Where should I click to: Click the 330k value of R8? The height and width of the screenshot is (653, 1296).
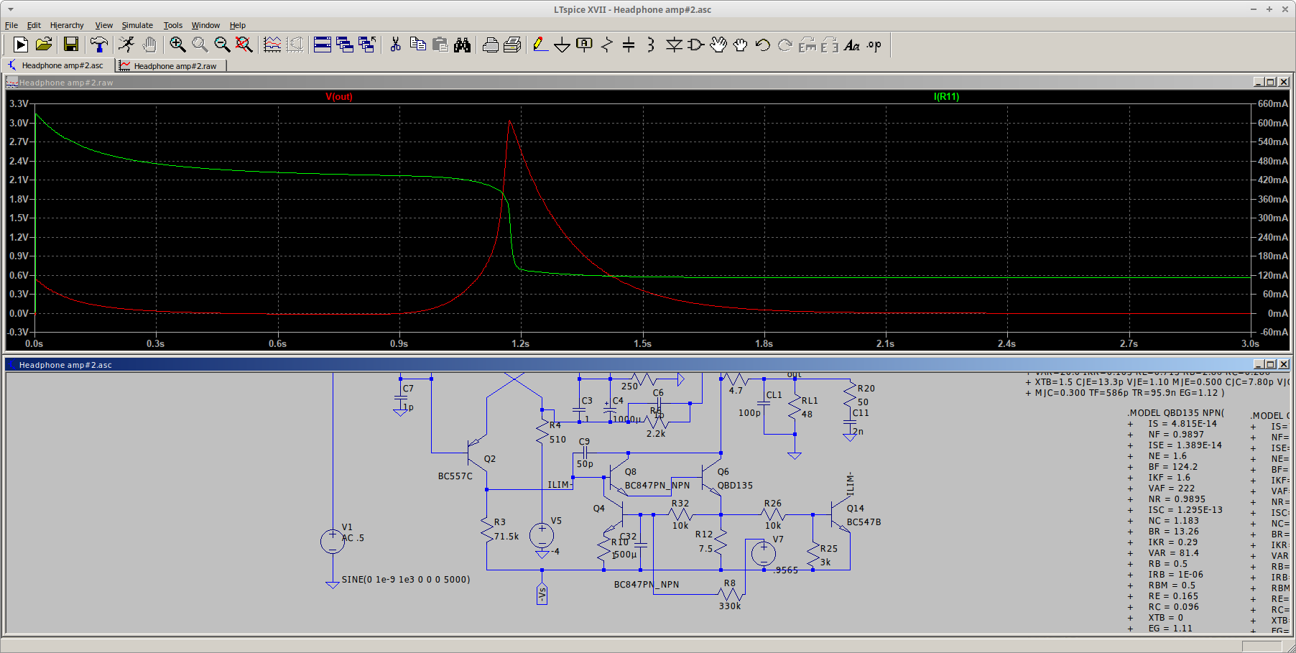[x=730, y=606]
